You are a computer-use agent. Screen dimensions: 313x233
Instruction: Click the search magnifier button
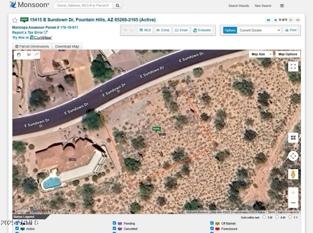tap(117, 5)
